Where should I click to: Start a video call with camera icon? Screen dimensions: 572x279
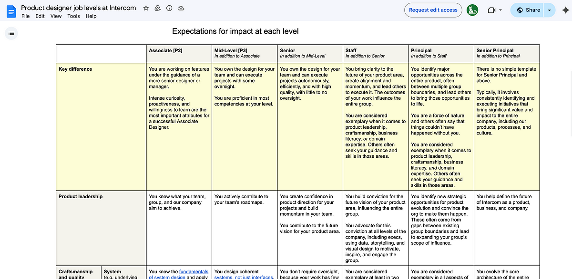pyautogui.click(x=491, y=10)
